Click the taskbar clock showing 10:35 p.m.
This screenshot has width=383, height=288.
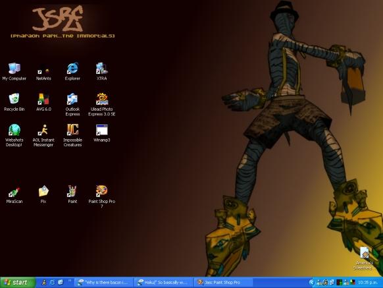(x=368, y=282)
